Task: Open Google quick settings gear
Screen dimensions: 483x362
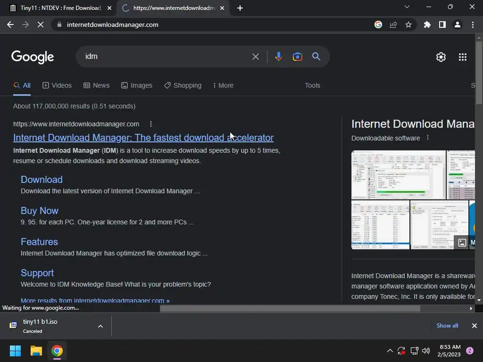Action: point(441,57)
